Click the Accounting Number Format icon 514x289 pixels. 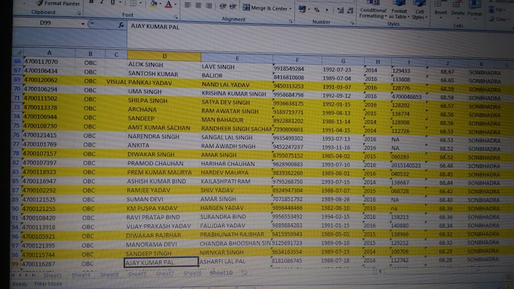[302, 9]
